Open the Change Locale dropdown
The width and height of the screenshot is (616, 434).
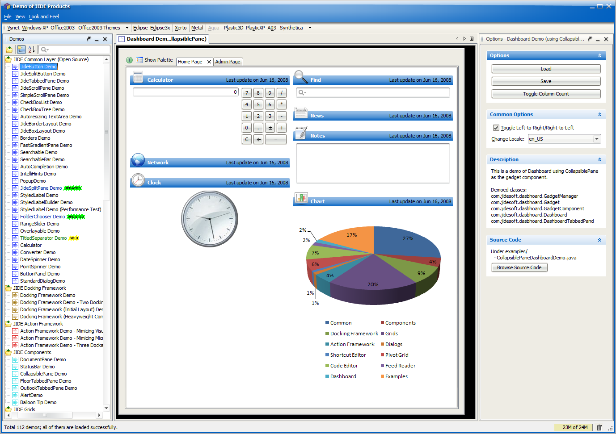click(x=596, y=139)
